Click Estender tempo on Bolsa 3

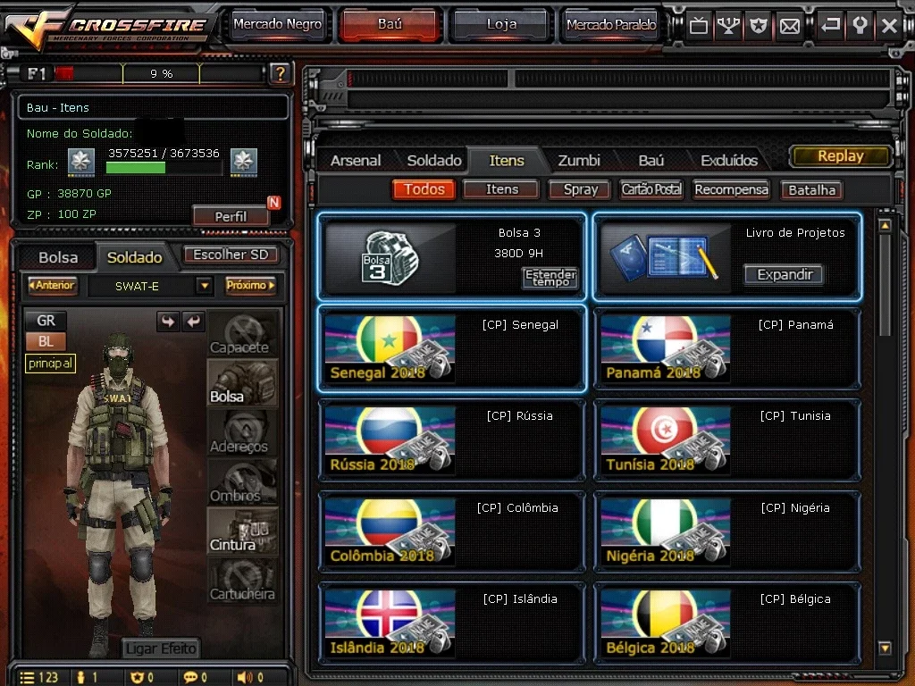point(550,278)
